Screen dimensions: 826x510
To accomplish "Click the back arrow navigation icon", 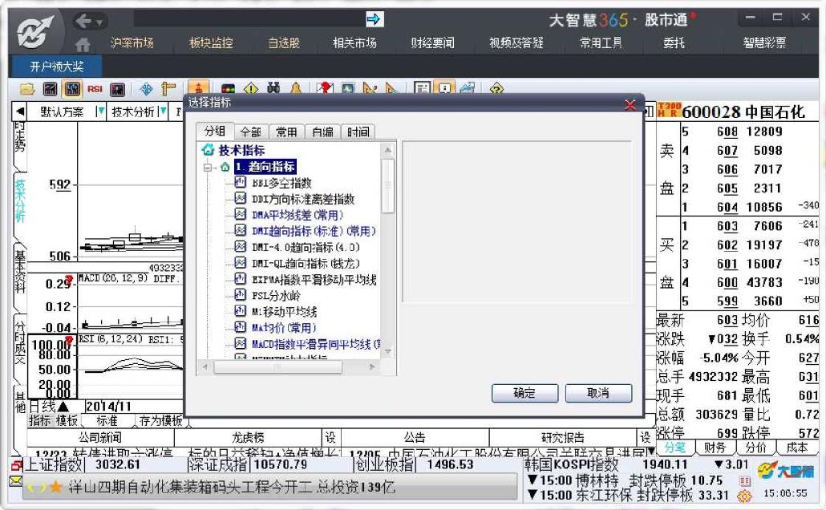I will 83,21.
